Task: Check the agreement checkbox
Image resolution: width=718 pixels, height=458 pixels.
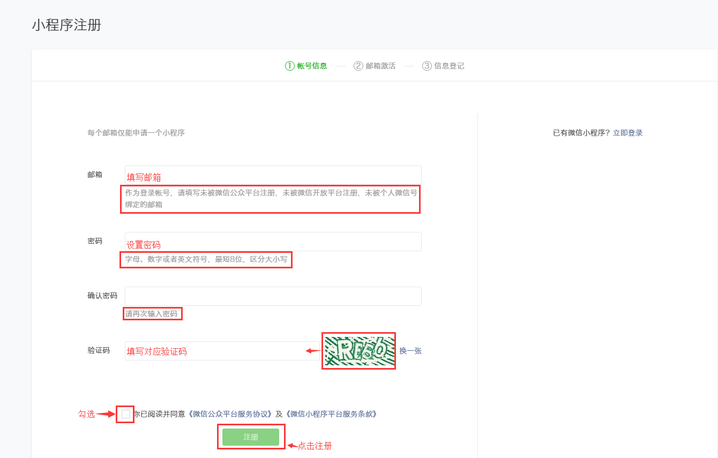Action: pos(126,414)
